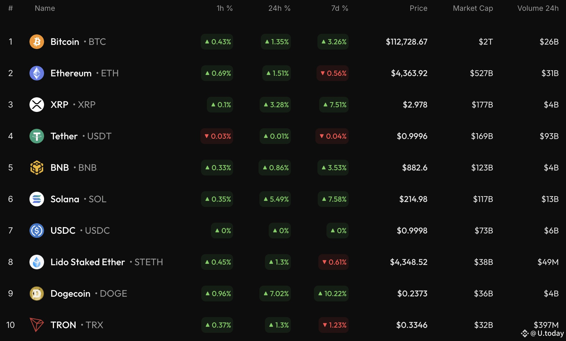Screen dimensions: 566x341
Task: Click the BNB coin logo
Action: click(x=37, y=168)
